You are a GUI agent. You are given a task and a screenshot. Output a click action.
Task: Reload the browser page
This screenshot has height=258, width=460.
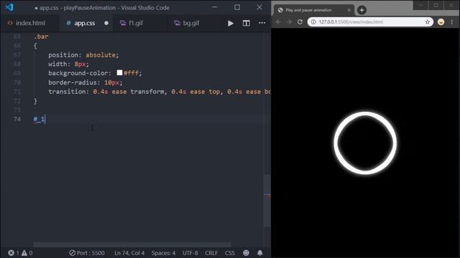click(300, 22)
